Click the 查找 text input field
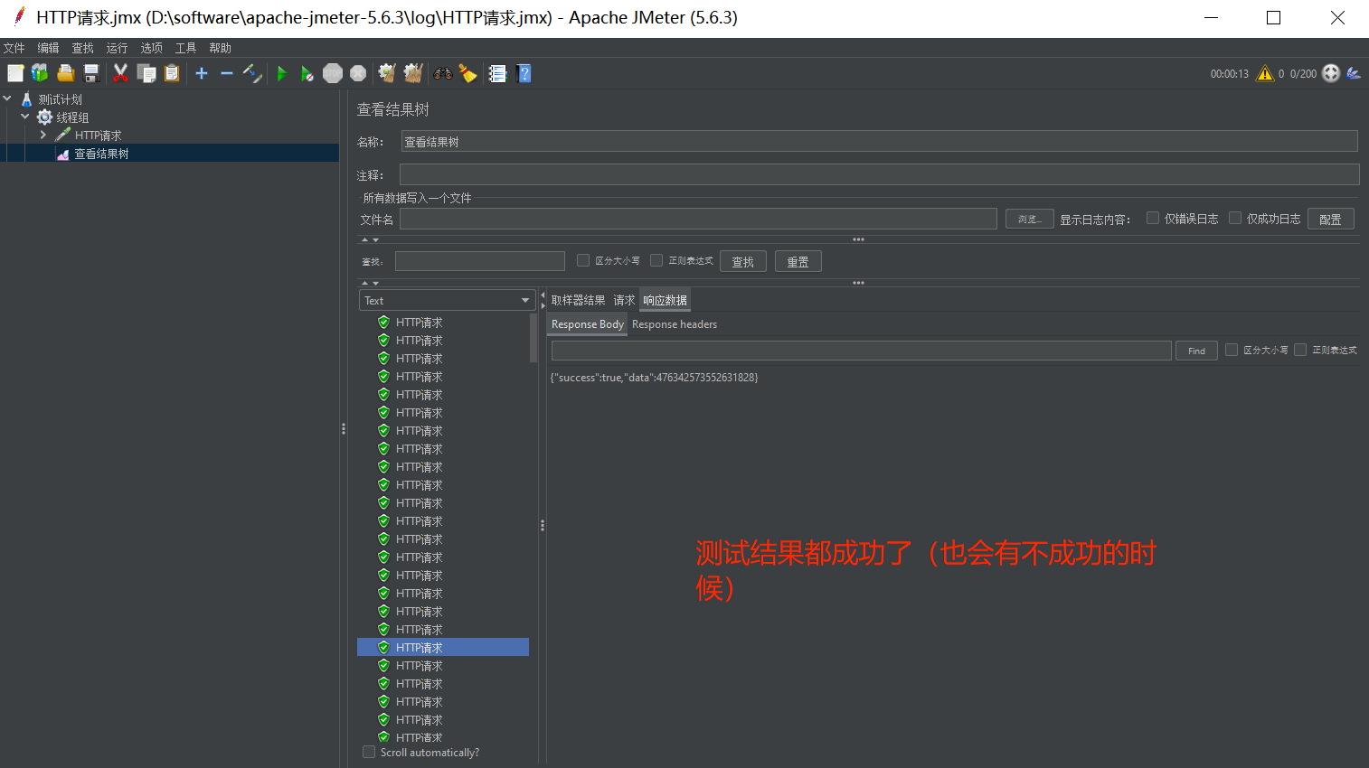 point(480,261)
